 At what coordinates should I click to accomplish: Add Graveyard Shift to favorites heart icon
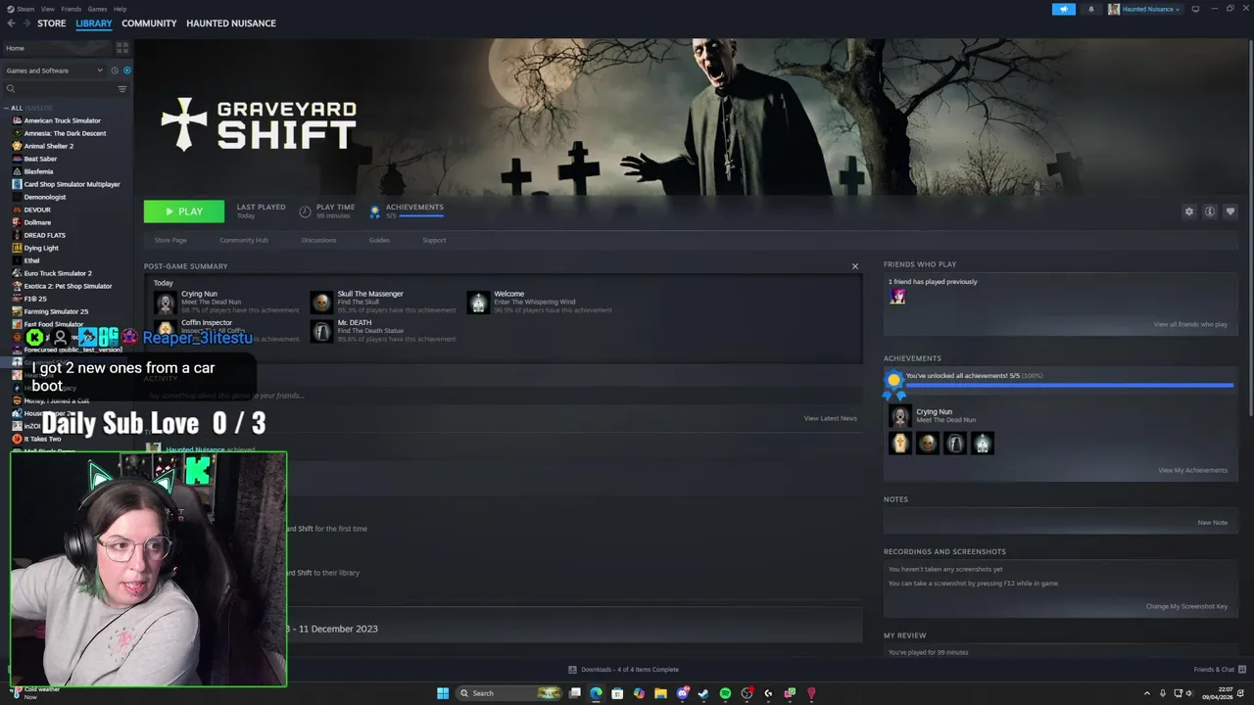[x=1230, y=211]
